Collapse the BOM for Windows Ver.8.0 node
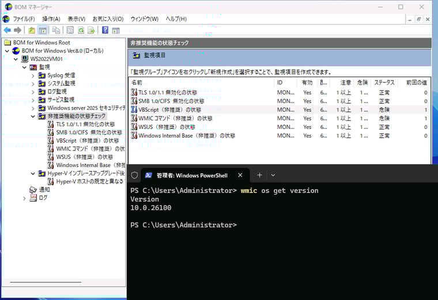This screenshot has width=438, height=300. coord(7,51)
